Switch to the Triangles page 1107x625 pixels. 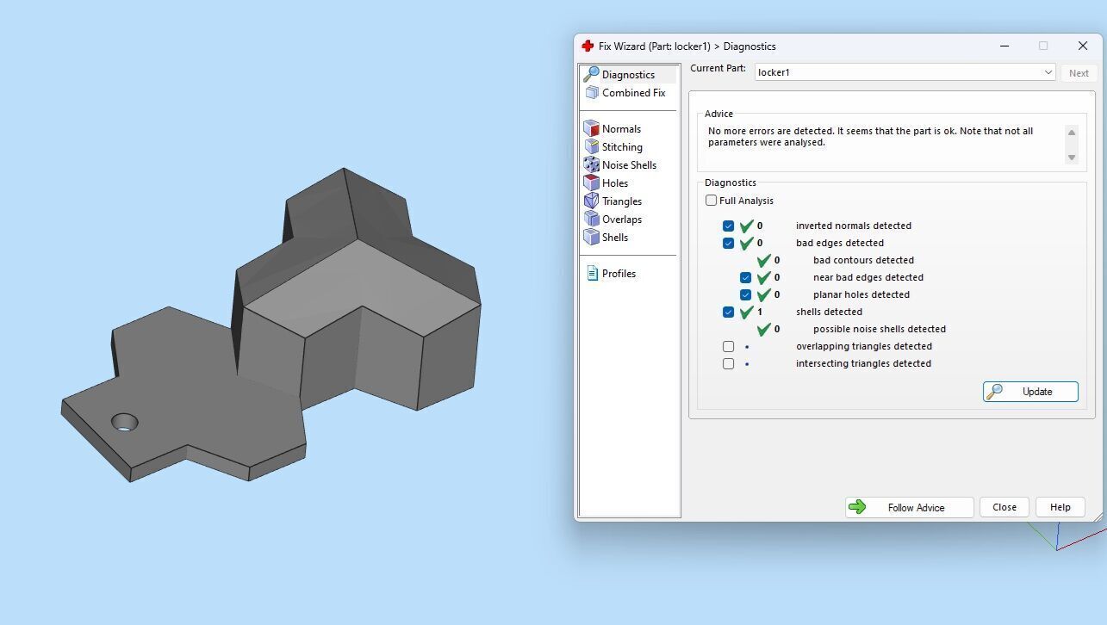tap(622, 201)
